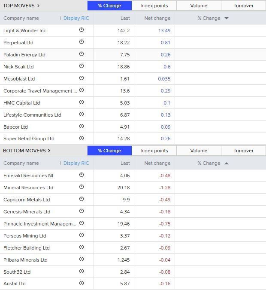Select Light & Wonder net change 13.49
The height and width of the screenshot is (290, 266).
(164, 31)
